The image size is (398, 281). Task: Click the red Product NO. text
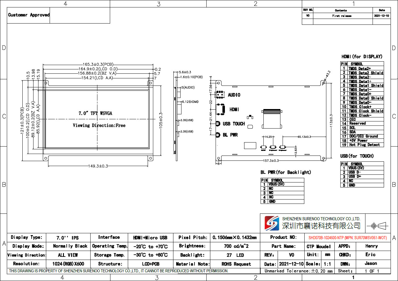point(347,238)
